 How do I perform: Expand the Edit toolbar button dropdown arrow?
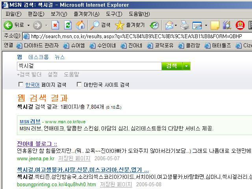click(206, 25)
